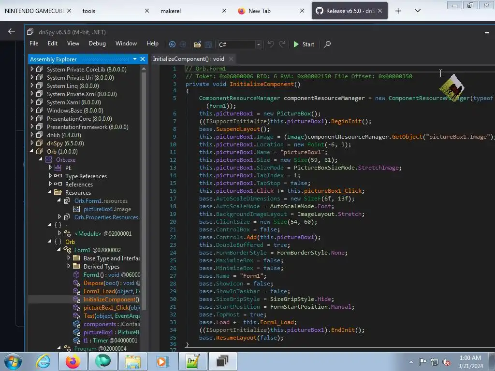Collapse the Orb (1.0.0.0) assembly node
Image resolution: width=495 pixels, height=371 pixels.
[x=31, y=151]
